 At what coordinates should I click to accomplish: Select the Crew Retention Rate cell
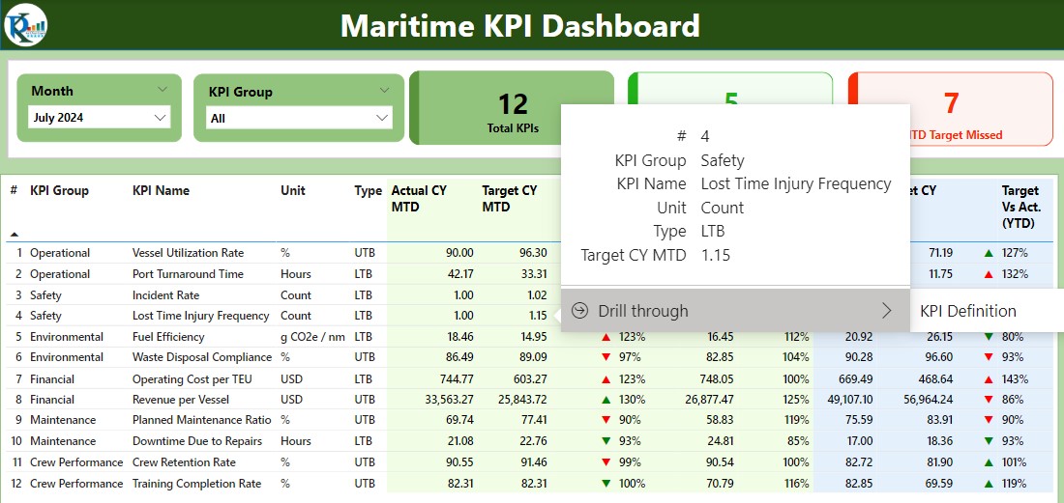(x=184, y=462)
